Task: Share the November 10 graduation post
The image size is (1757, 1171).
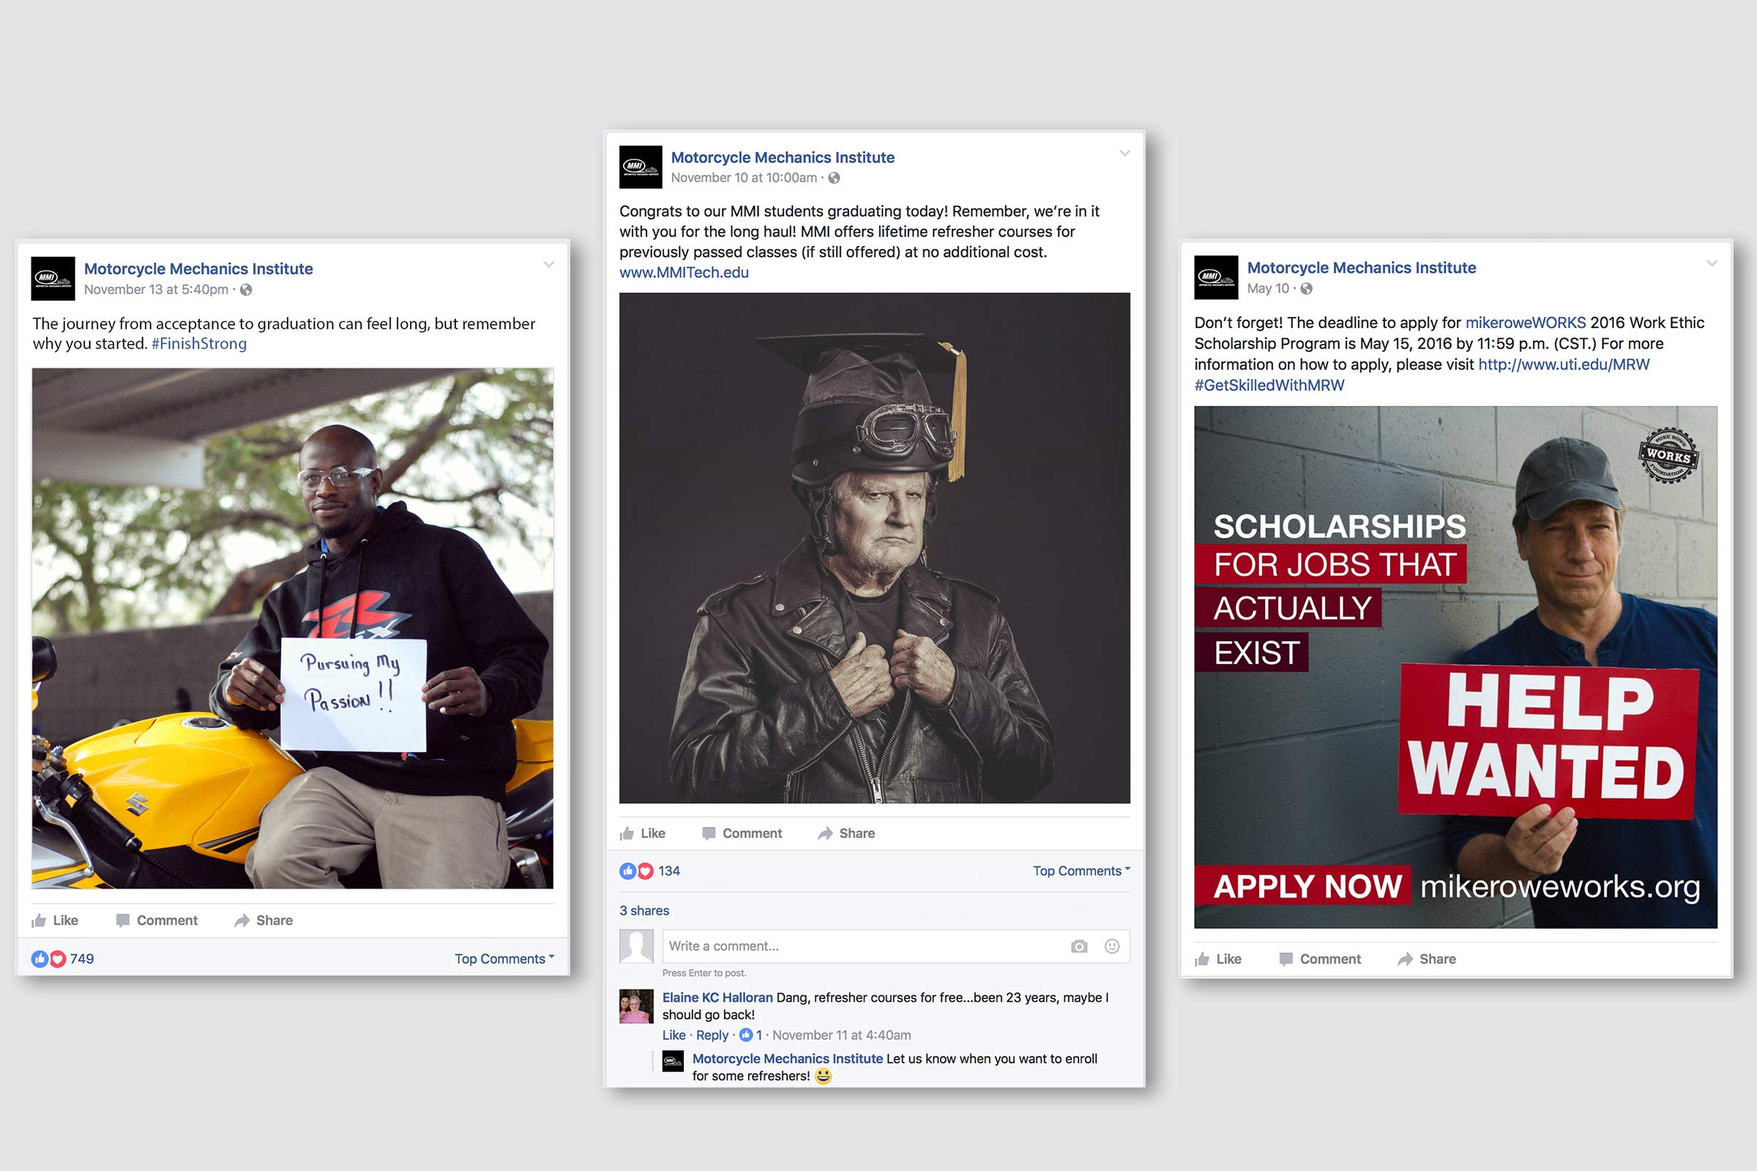Action: pyautogui.click(x=846, y=834)
